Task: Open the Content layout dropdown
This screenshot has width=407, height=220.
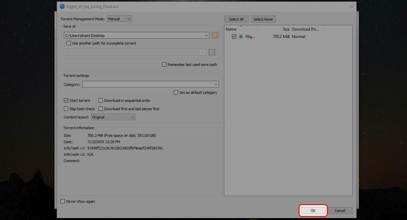Action: pos(113,117)
